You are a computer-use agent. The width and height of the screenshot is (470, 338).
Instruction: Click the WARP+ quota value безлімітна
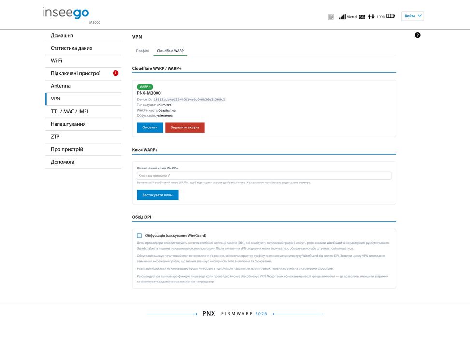tap(167, 110)
